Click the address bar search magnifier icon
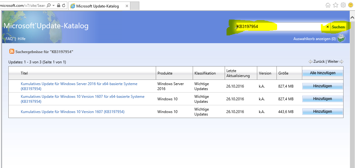Viewport: 355px width, 168px height. 48,5
